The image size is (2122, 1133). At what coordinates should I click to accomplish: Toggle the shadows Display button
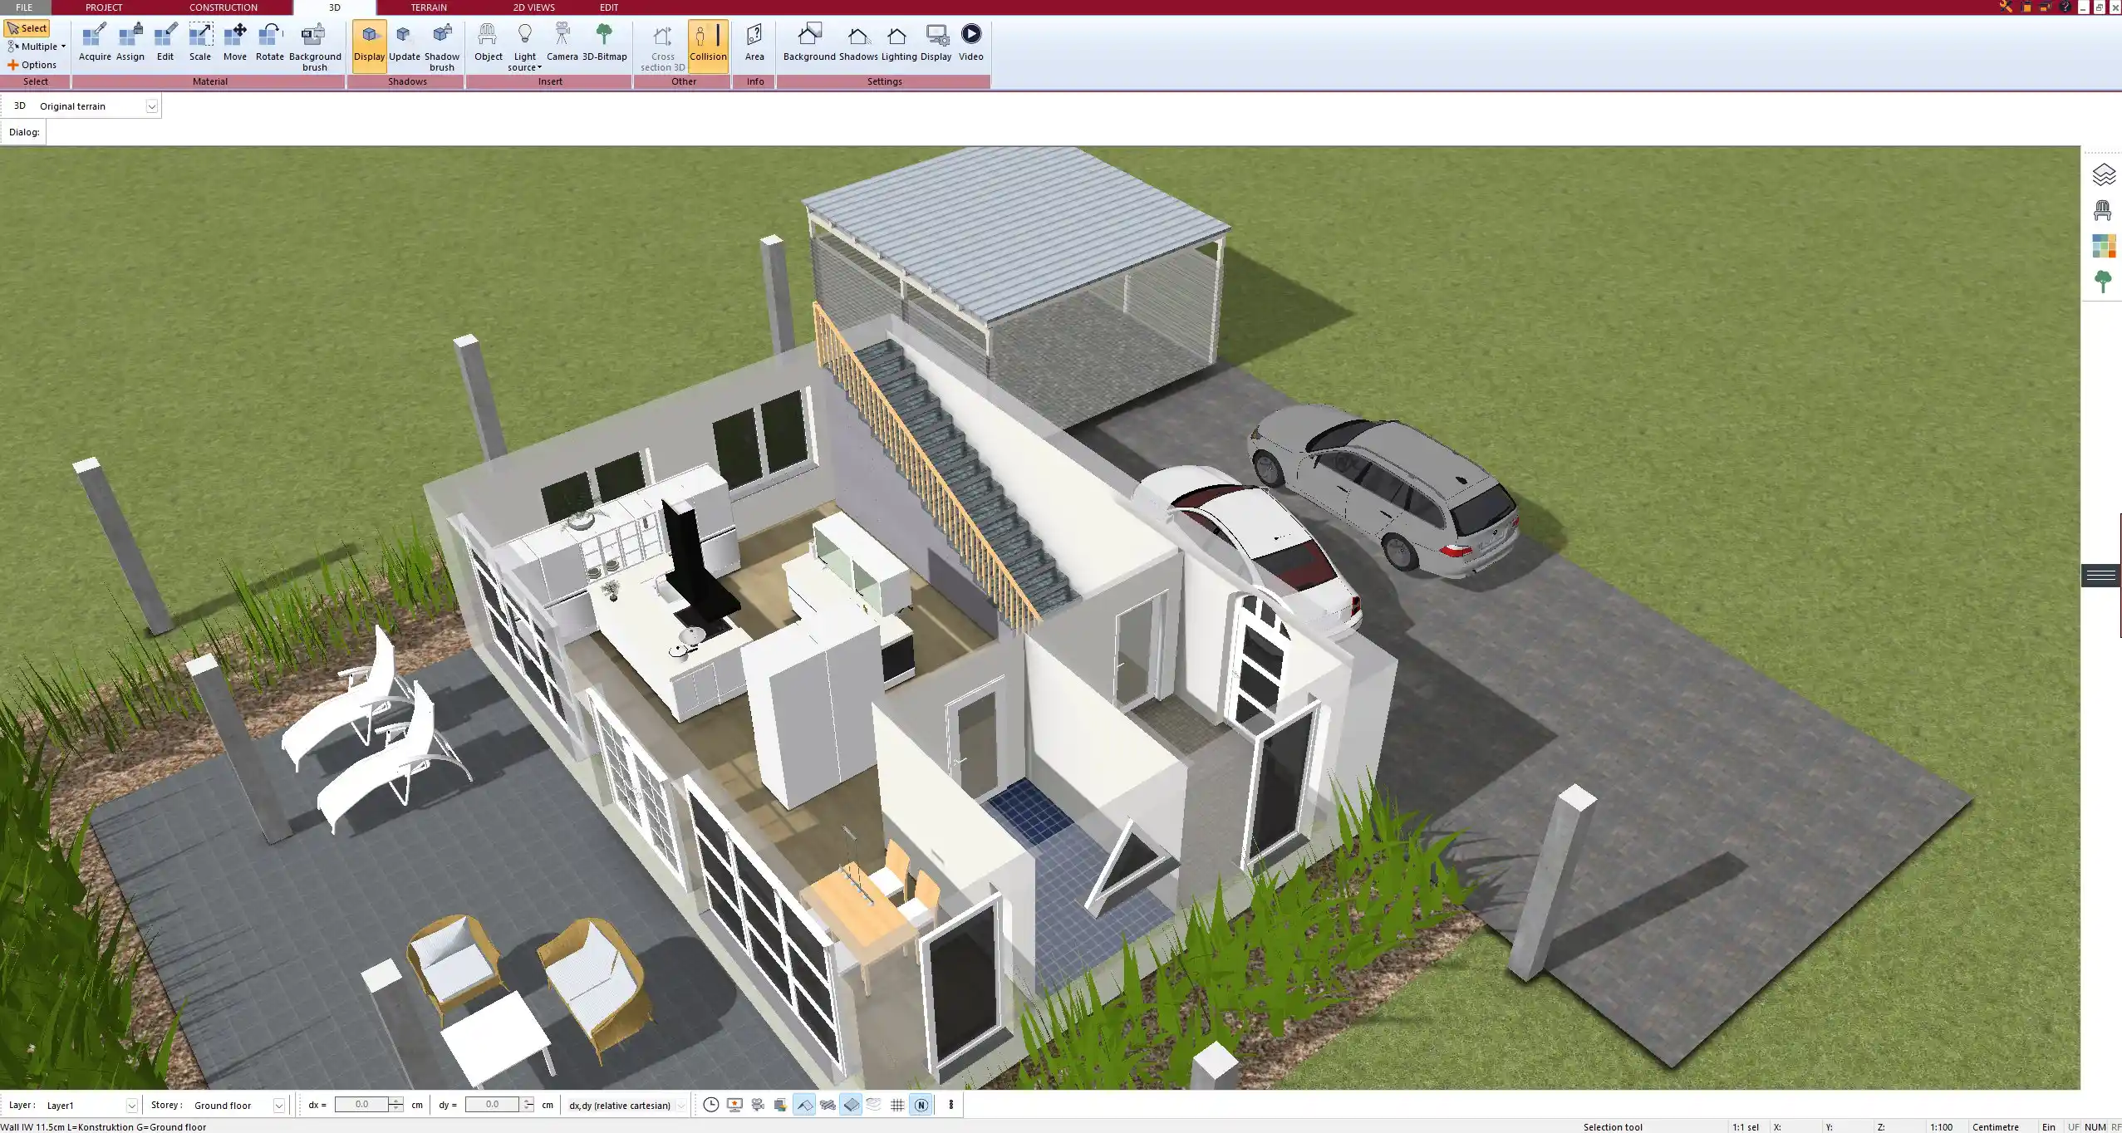point(369,47)
